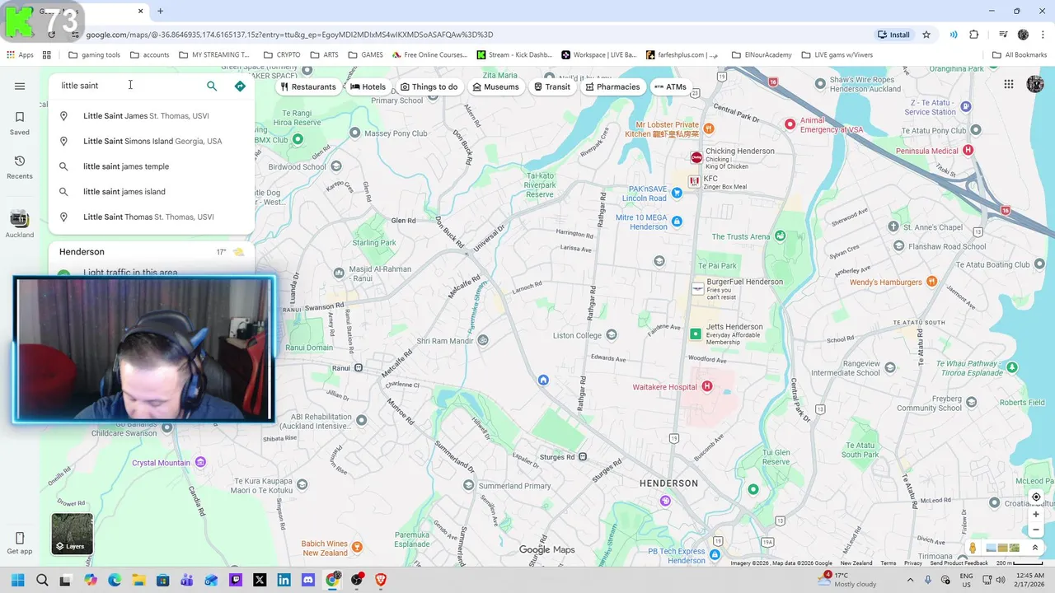The width and height of the screenshot is (1055, 593).
Task: Collapse the imagery expander arrow
Action: click(x=1035, y=548)
